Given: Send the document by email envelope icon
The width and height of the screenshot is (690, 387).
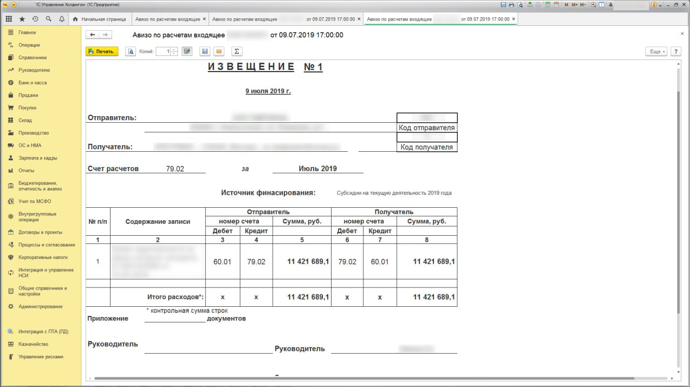Looking at the screenshot, I should coord(218,52).
